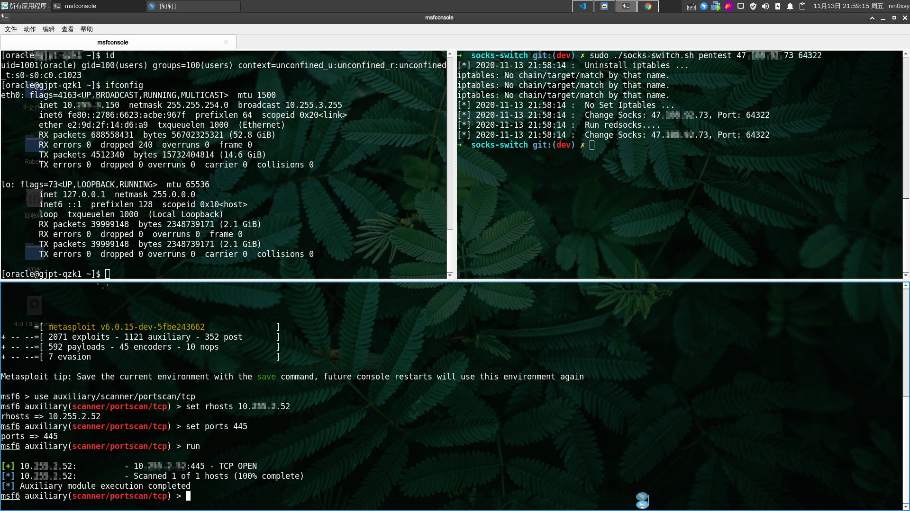Screen dimensions: 910x511
Task: Open the 文件 menu
Action: click(11, 29)
